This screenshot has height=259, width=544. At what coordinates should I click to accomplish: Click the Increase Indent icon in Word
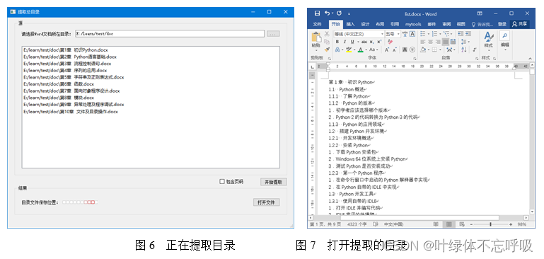pyautogui.click(x=468, y=34)
